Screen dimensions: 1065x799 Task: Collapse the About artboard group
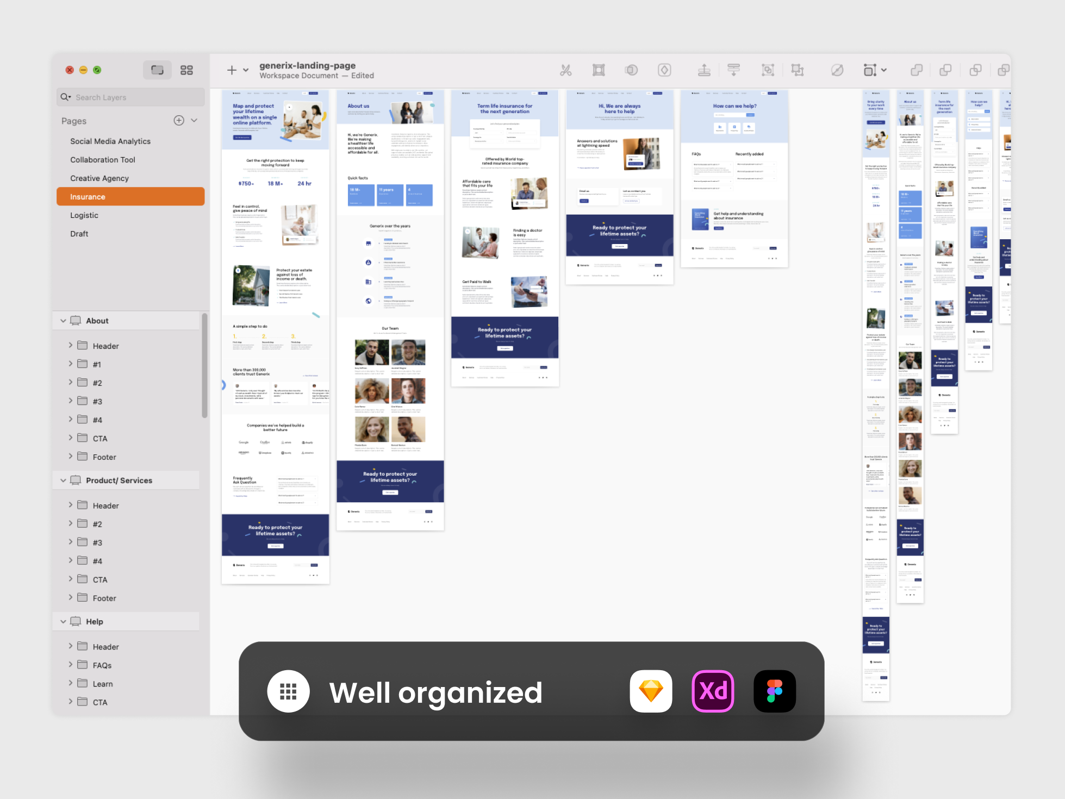coord(63,321)
